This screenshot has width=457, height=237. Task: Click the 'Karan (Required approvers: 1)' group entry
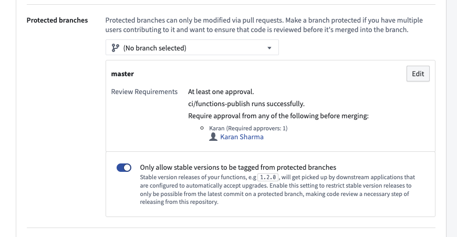point(248,128)
